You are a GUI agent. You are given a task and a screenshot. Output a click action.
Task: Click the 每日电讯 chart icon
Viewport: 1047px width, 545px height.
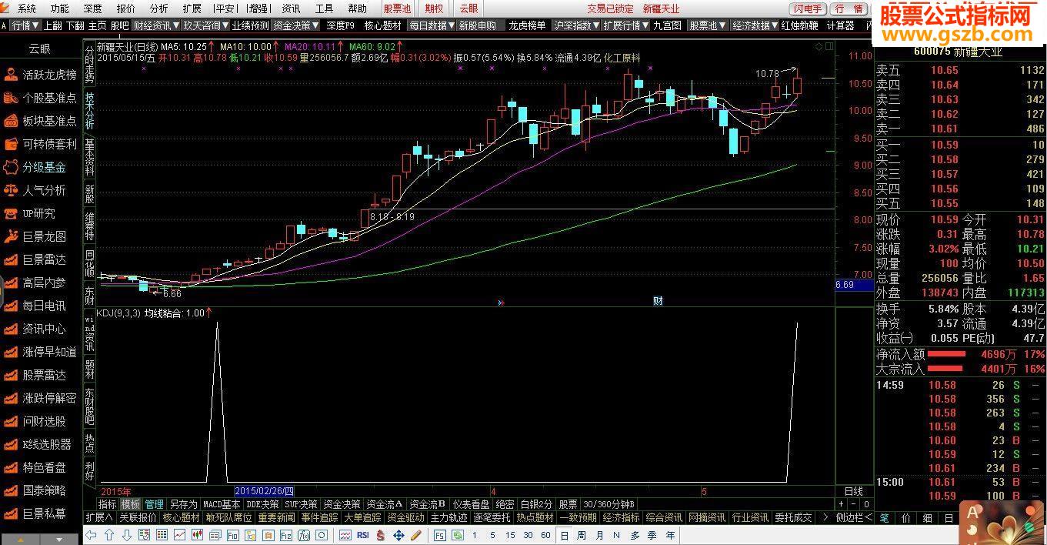pos(11,306)
